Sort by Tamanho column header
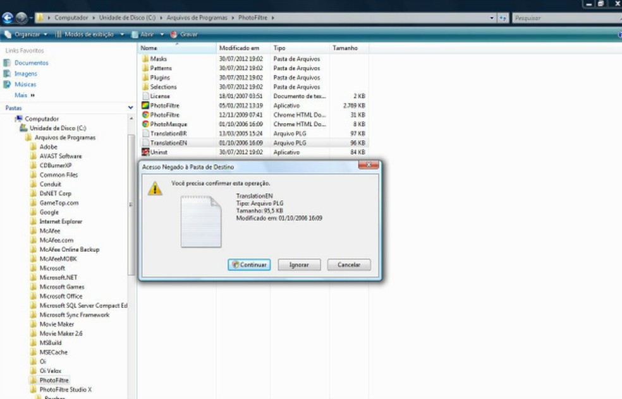This screenshot has width=622, height=399. point(349,48)
